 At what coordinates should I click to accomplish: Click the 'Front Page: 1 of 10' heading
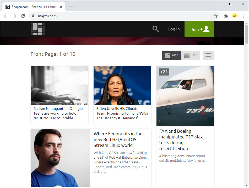tap(53, 54)
